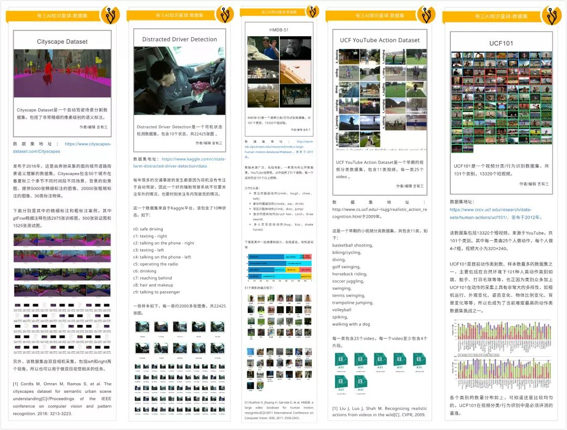567x430 pixels.
Task: Click the 'c9: talking to passenger' entry
Action: (156, 292)
